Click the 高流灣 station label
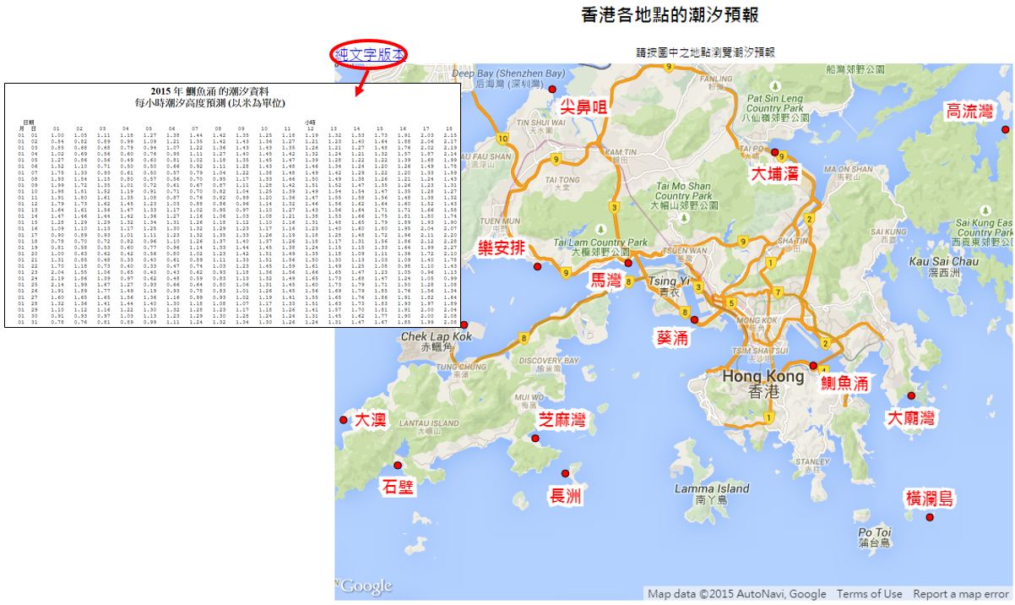Screen dimensions: 1015x605 click(x=970, y=111)
